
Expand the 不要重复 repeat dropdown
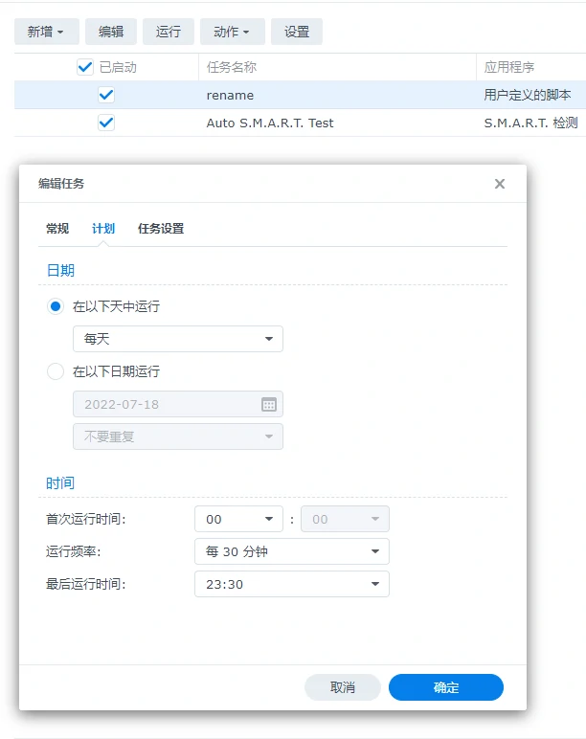tap(178, 437)
